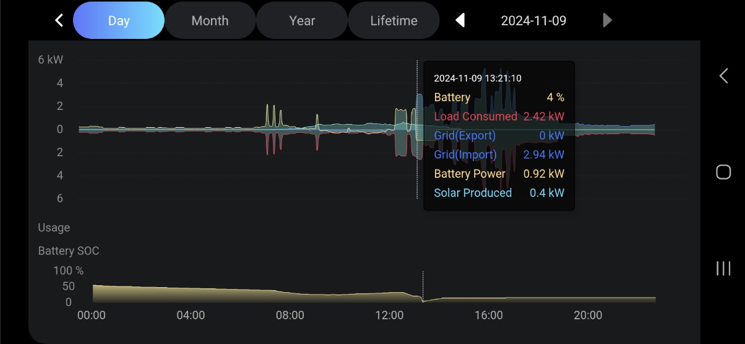This screenshot has height=344, width=745.
Task: Advance to next day with right triangle
Action: (x=607, y=20)
